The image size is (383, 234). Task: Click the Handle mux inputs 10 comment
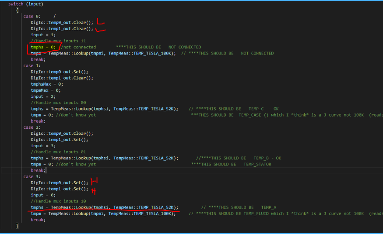58,201
